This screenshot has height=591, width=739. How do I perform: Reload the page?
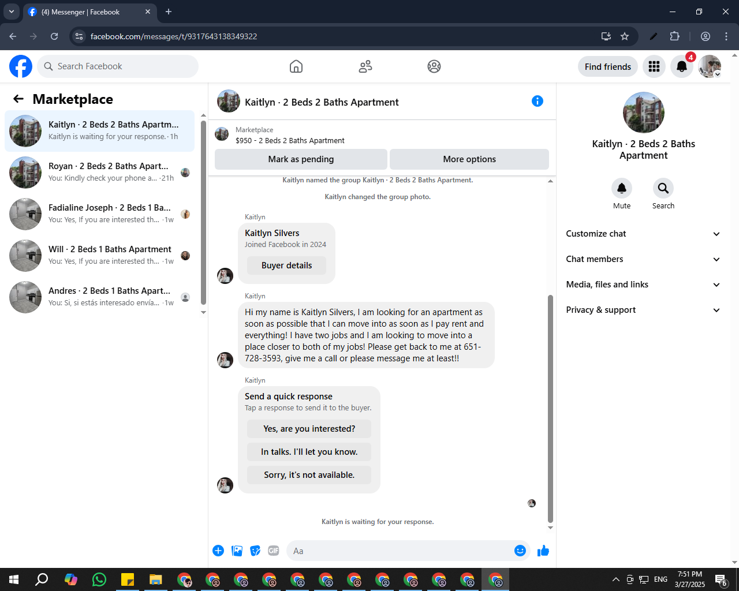click(x=54, y=36)
